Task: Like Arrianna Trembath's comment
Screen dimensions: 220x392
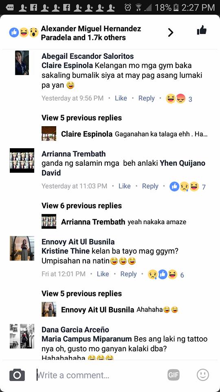Action: [x=125, y=186]
